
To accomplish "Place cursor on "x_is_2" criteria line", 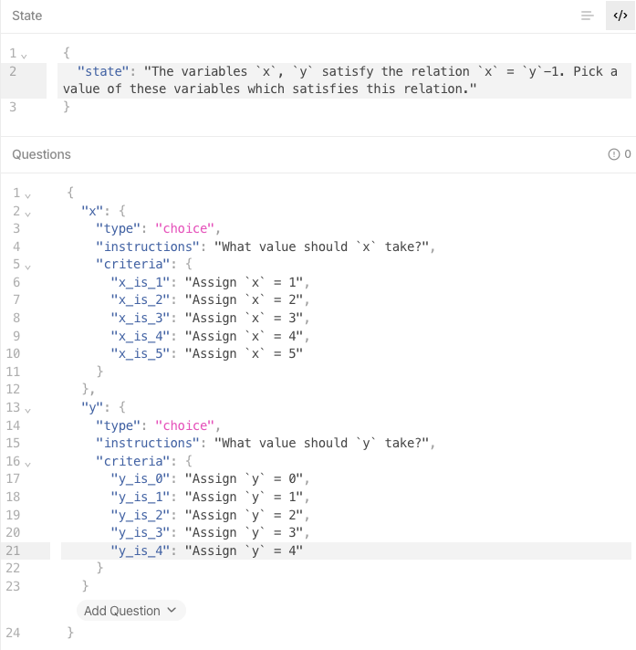I will [x=210, y=299].
